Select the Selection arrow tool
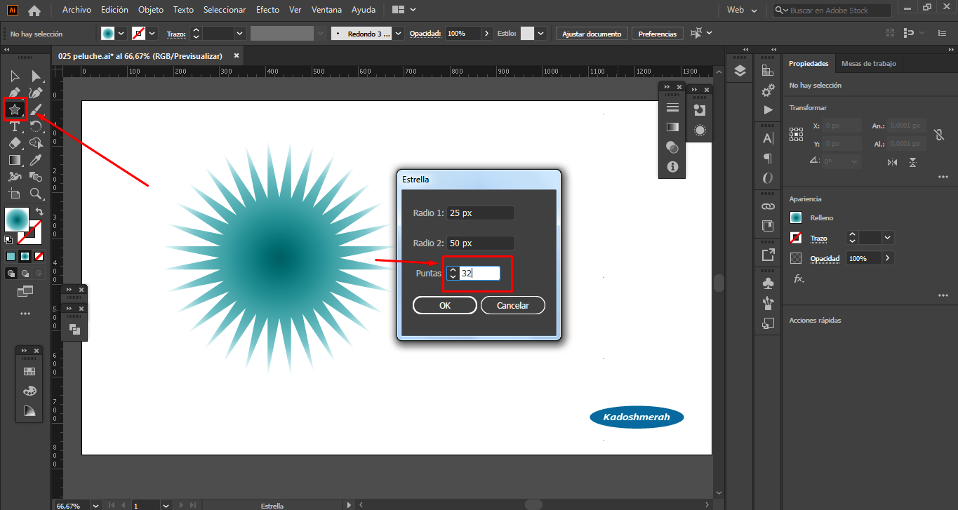 click(15, 76)
